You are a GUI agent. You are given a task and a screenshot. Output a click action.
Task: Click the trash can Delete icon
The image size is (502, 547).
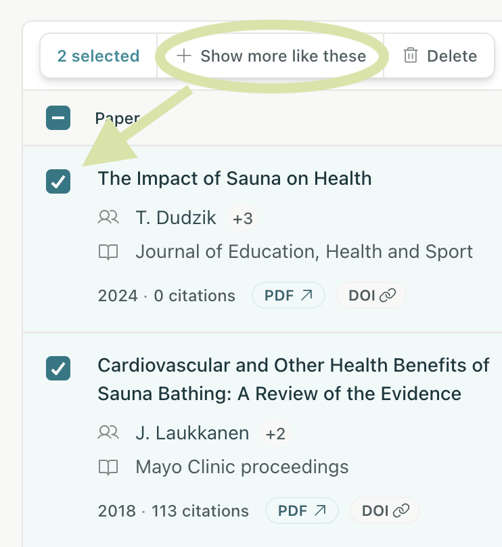point(410,56)
